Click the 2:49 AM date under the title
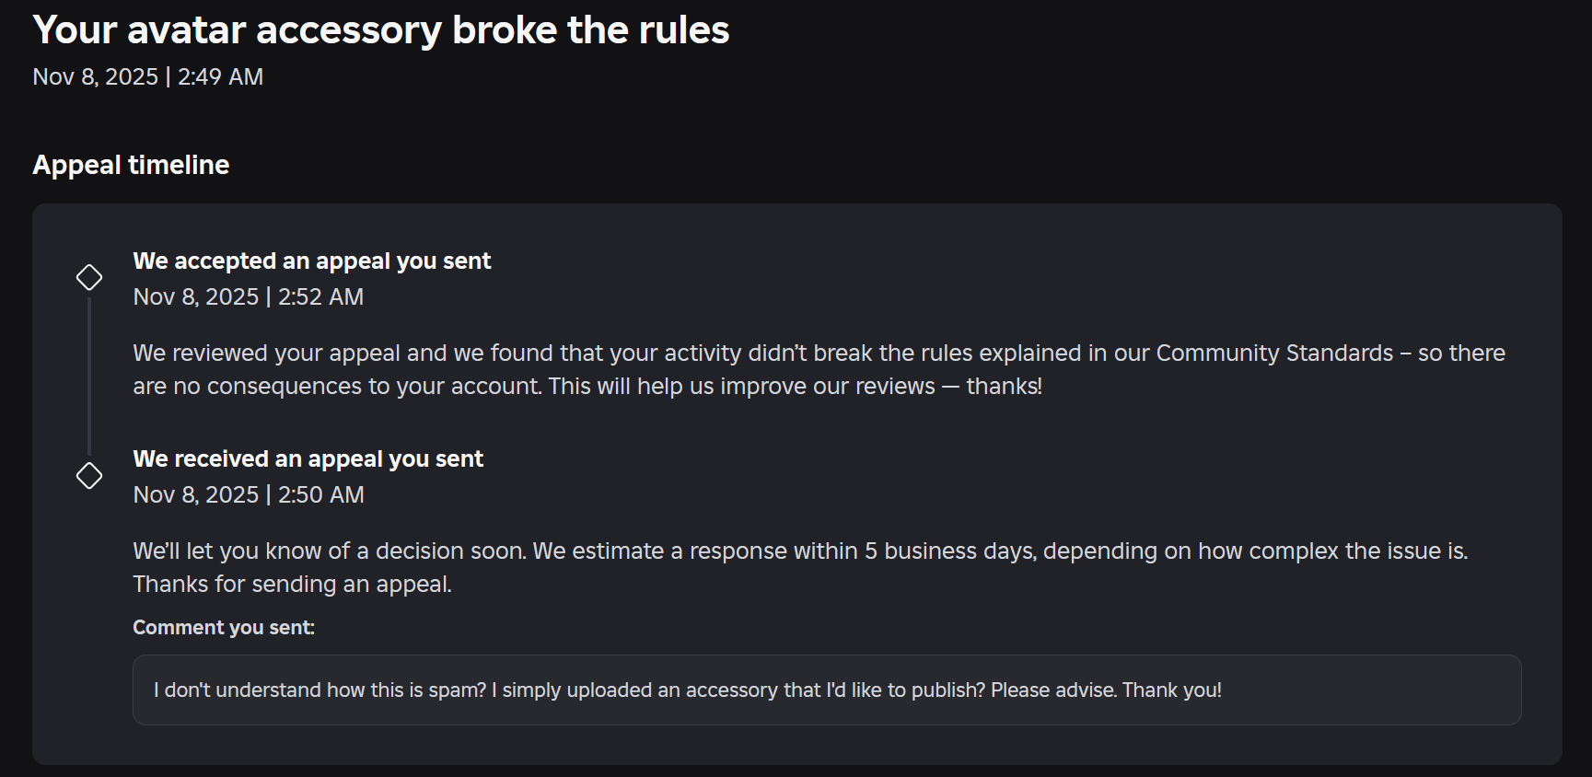Screen dimensions: 1592x777 148,77
